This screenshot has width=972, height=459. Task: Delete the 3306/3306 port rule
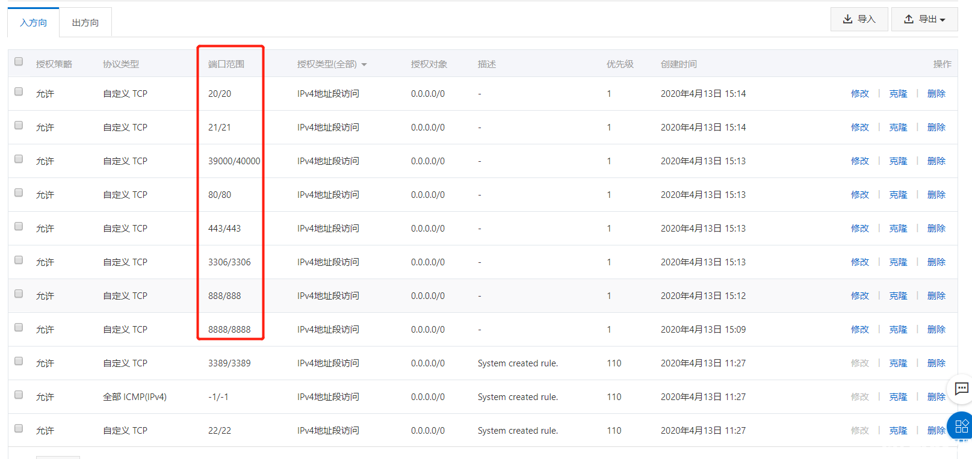point(936,262)
